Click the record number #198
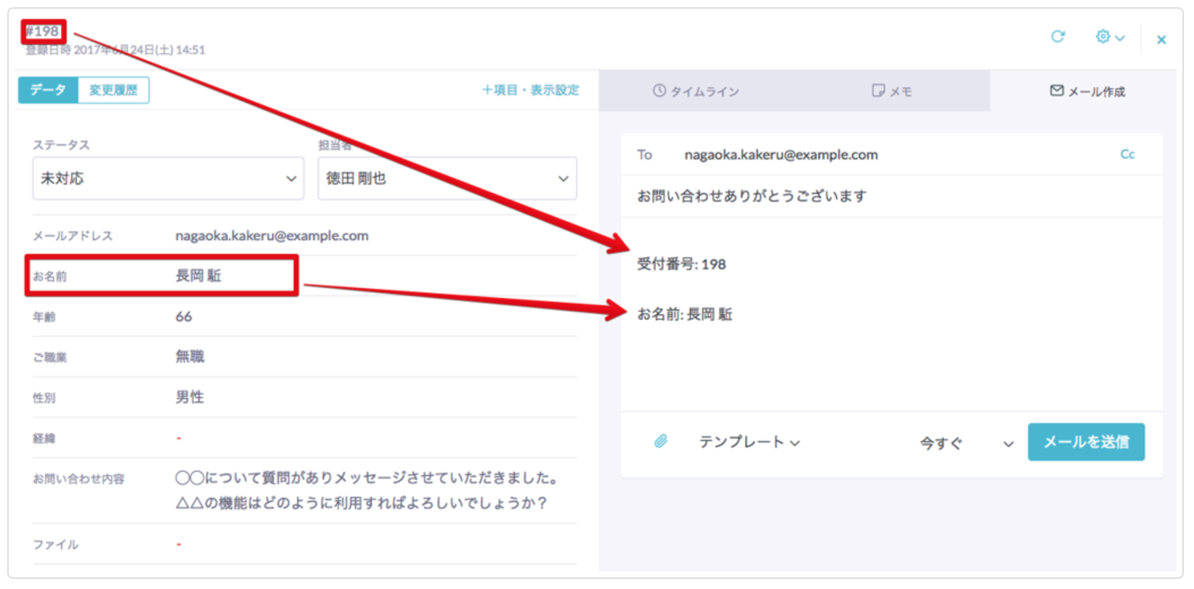The height and width of the screenshot is (589, 1194). [42, 31]
